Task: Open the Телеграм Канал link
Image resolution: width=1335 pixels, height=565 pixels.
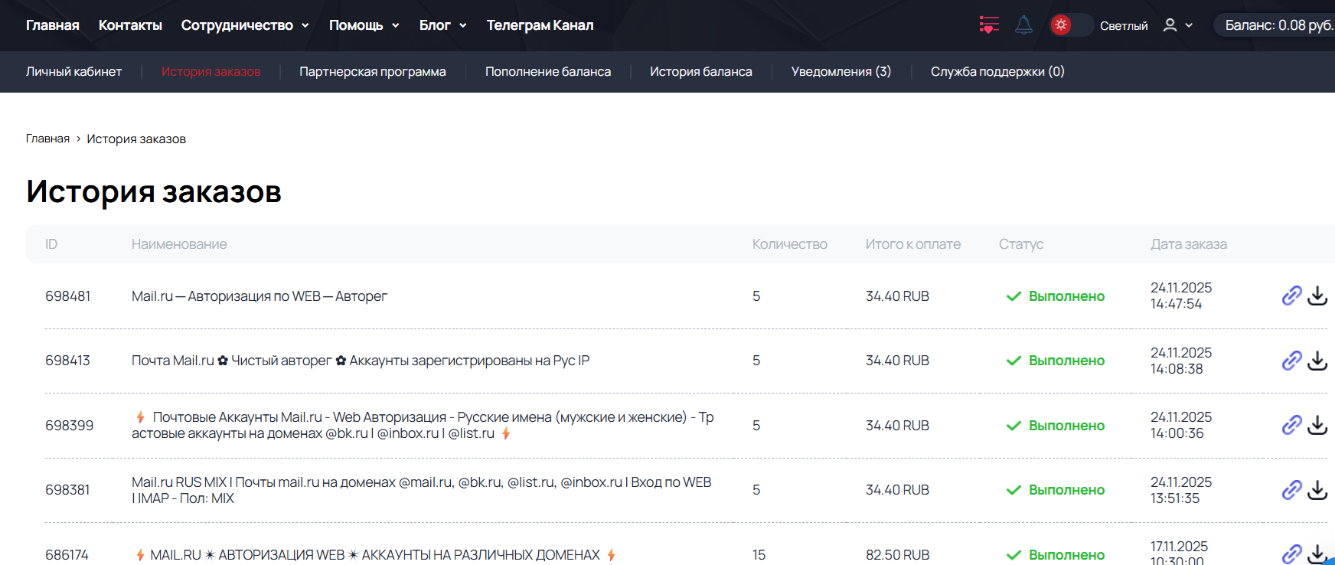Action: click(x=540, y=25)
